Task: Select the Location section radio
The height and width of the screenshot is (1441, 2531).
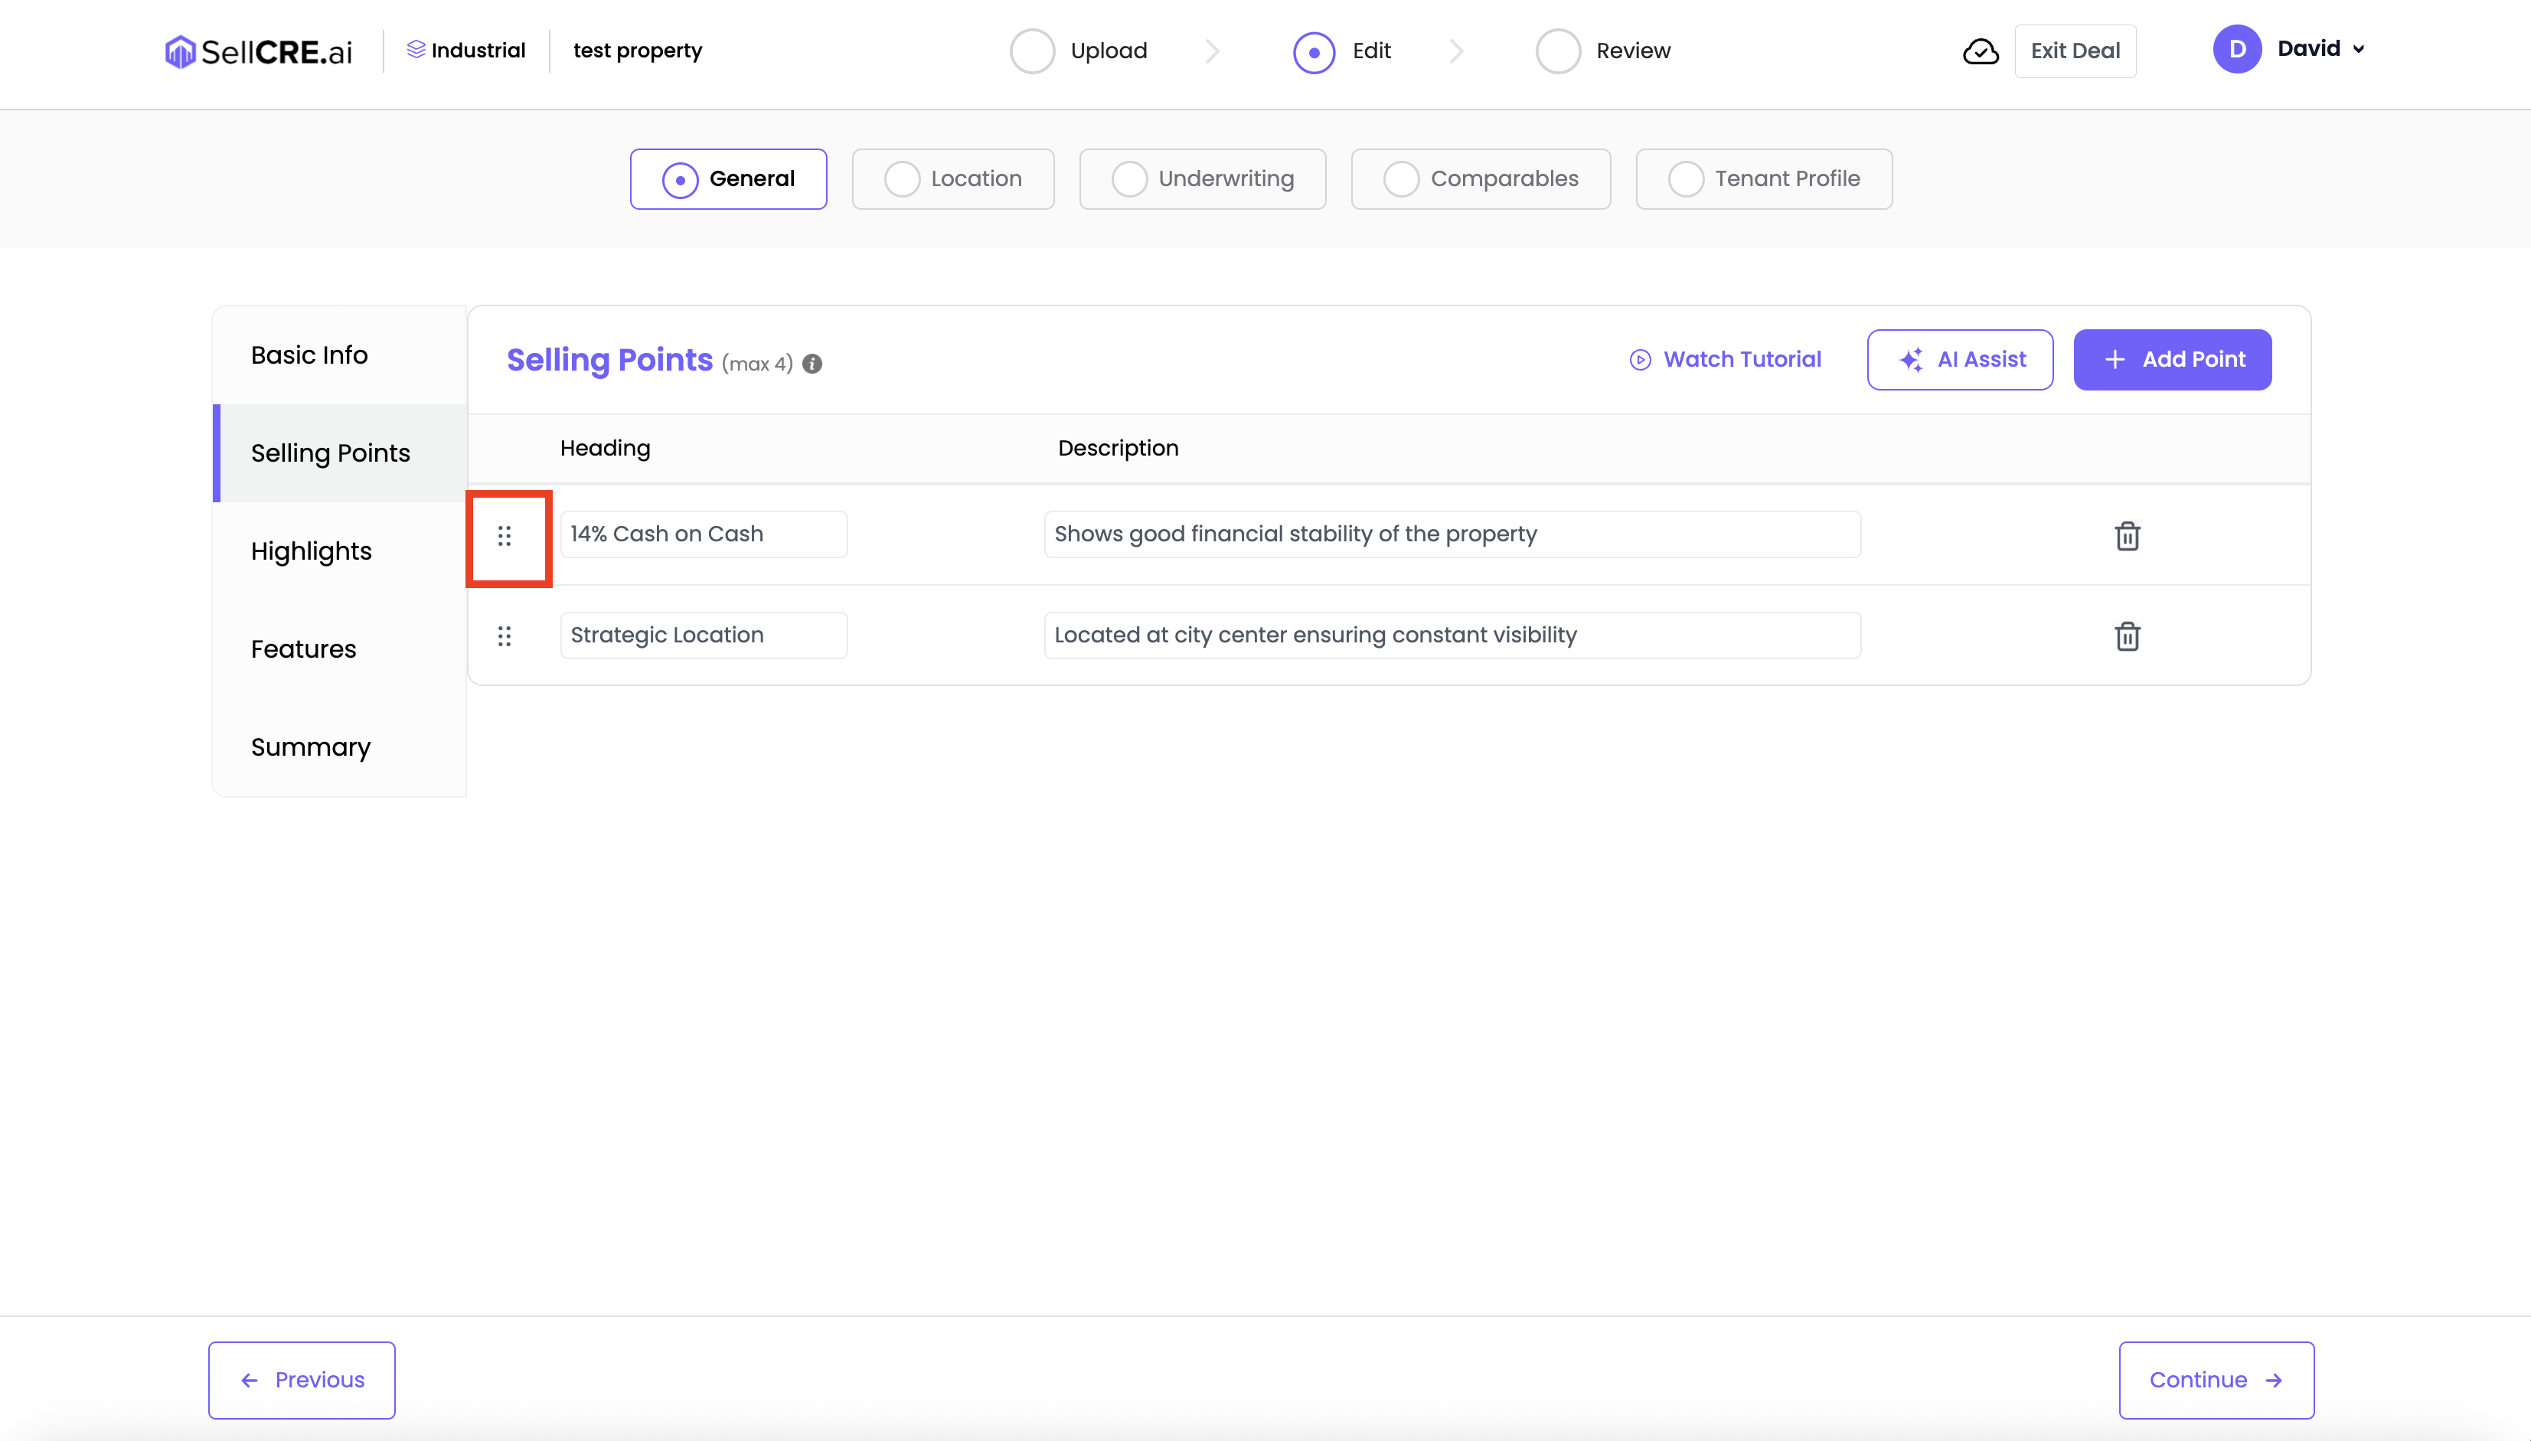Action: [x=901, y=179]
